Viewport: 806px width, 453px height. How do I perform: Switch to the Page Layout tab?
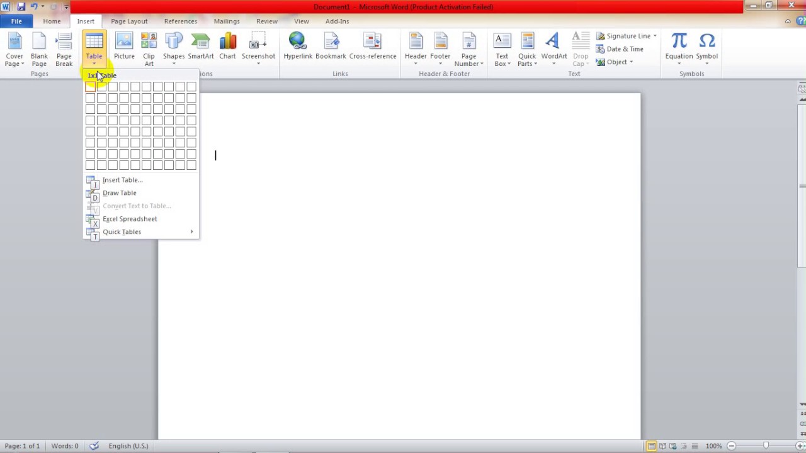tap(129, 21)
